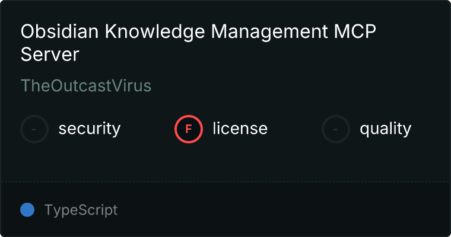Click the dash inside the quality circle
This screenshot has height=237, width=451.
[336, 129]
